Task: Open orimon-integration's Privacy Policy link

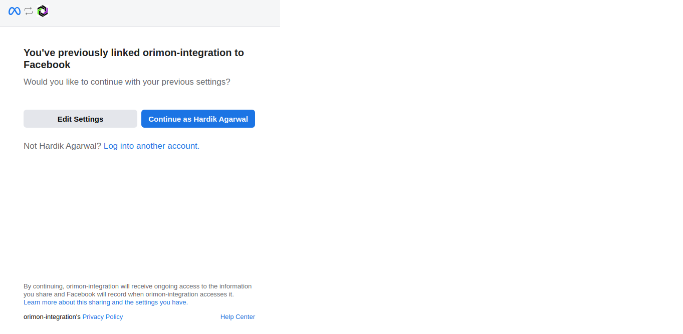Action: click(x=103, y=316)
